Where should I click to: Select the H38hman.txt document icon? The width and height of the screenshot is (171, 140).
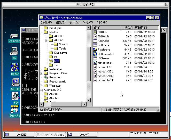(95, 54)
